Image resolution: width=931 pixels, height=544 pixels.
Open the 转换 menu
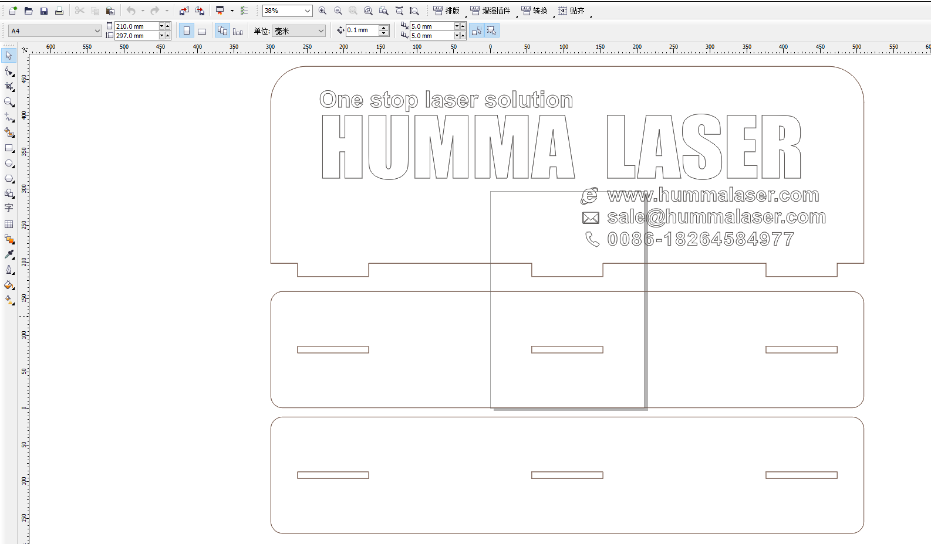pyautogui.click(x=535, y=11)
